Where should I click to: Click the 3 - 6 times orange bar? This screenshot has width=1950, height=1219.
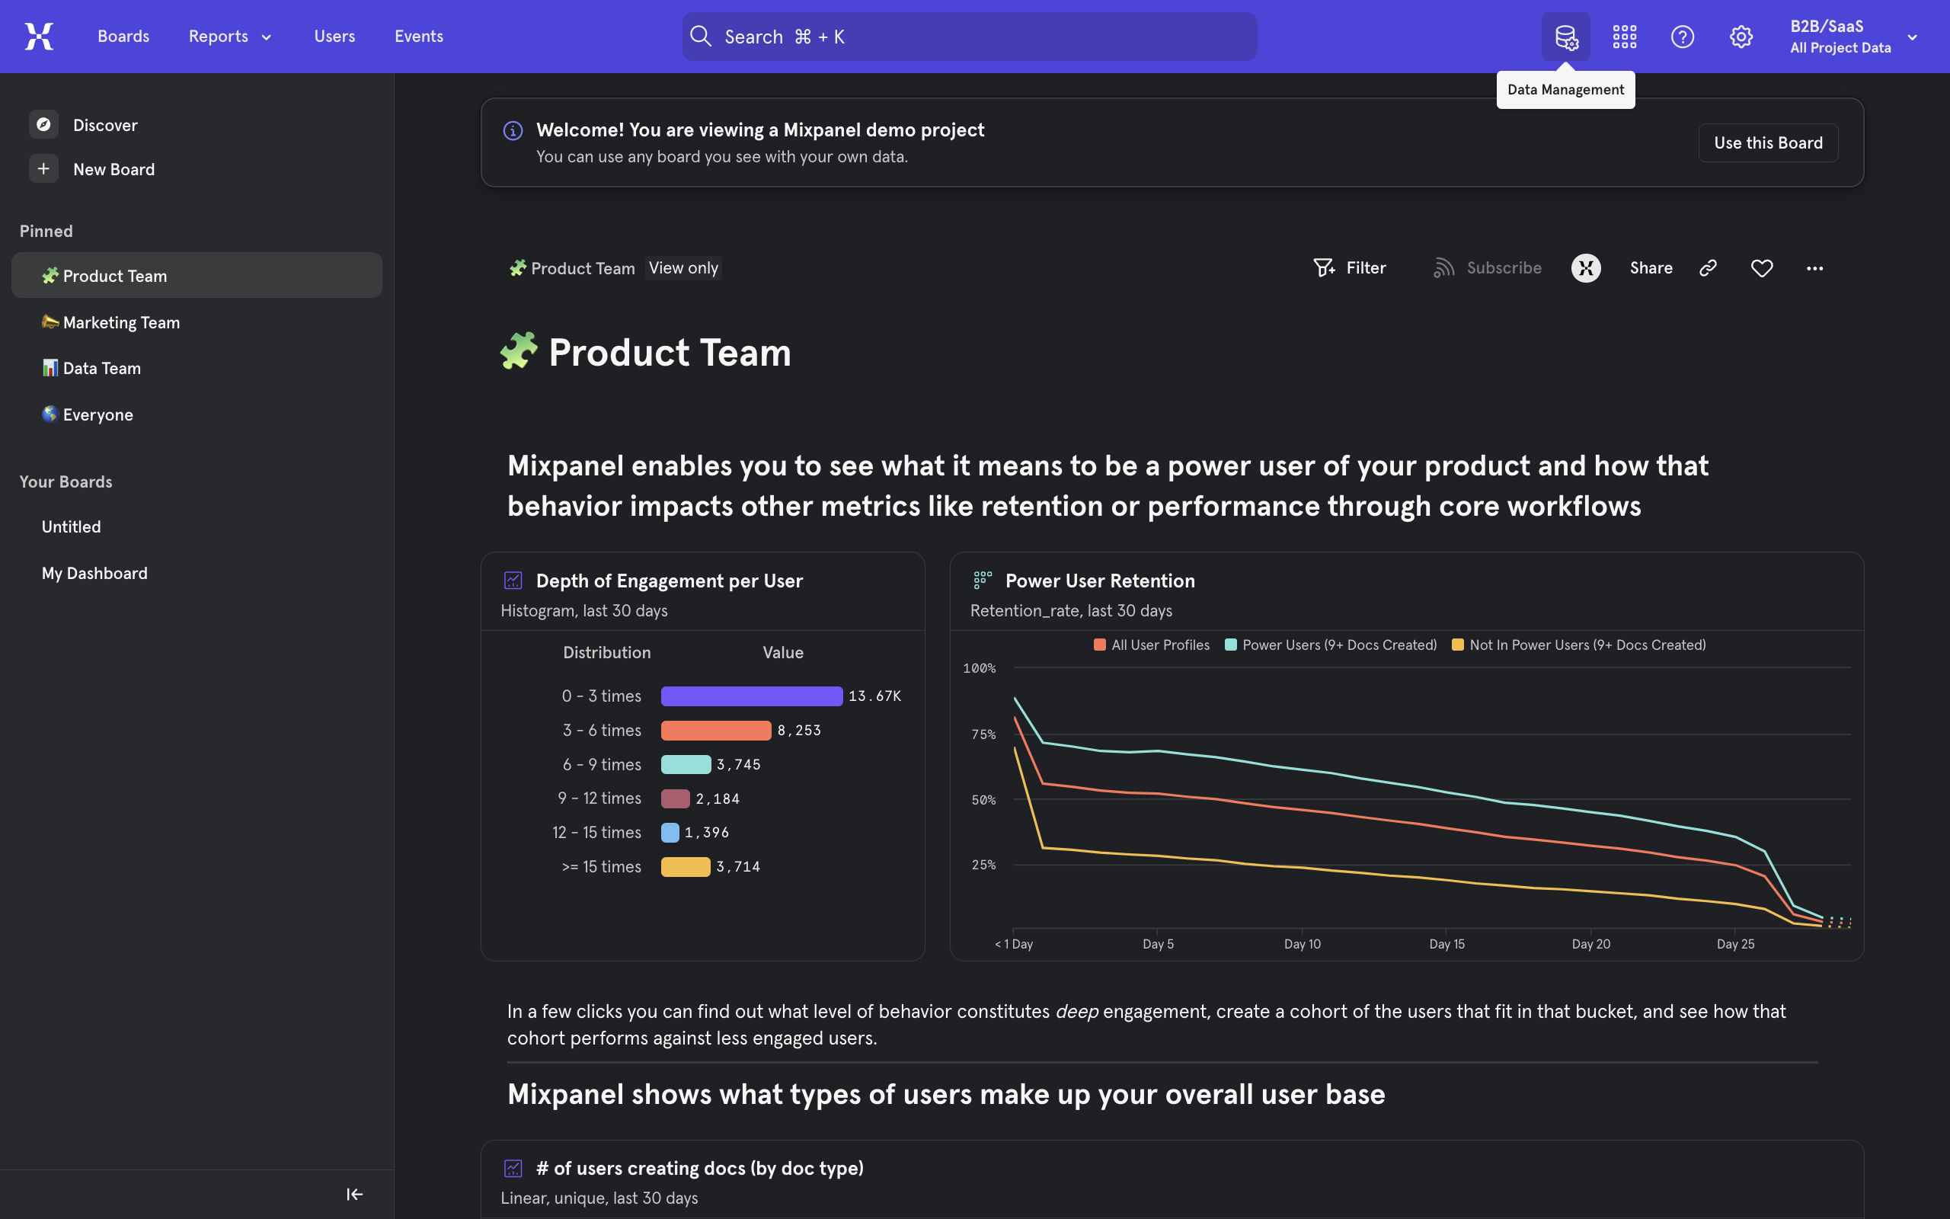coord(716,730)
